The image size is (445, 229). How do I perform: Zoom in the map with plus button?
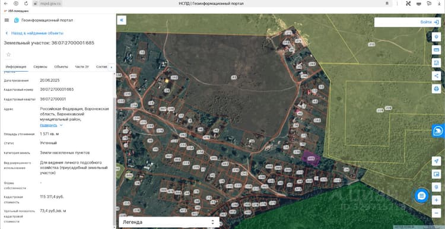[436, 200]
